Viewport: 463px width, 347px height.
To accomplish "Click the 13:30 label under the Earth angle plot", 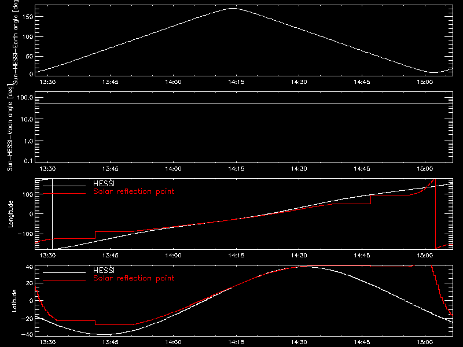I will [x=47, y=82].
